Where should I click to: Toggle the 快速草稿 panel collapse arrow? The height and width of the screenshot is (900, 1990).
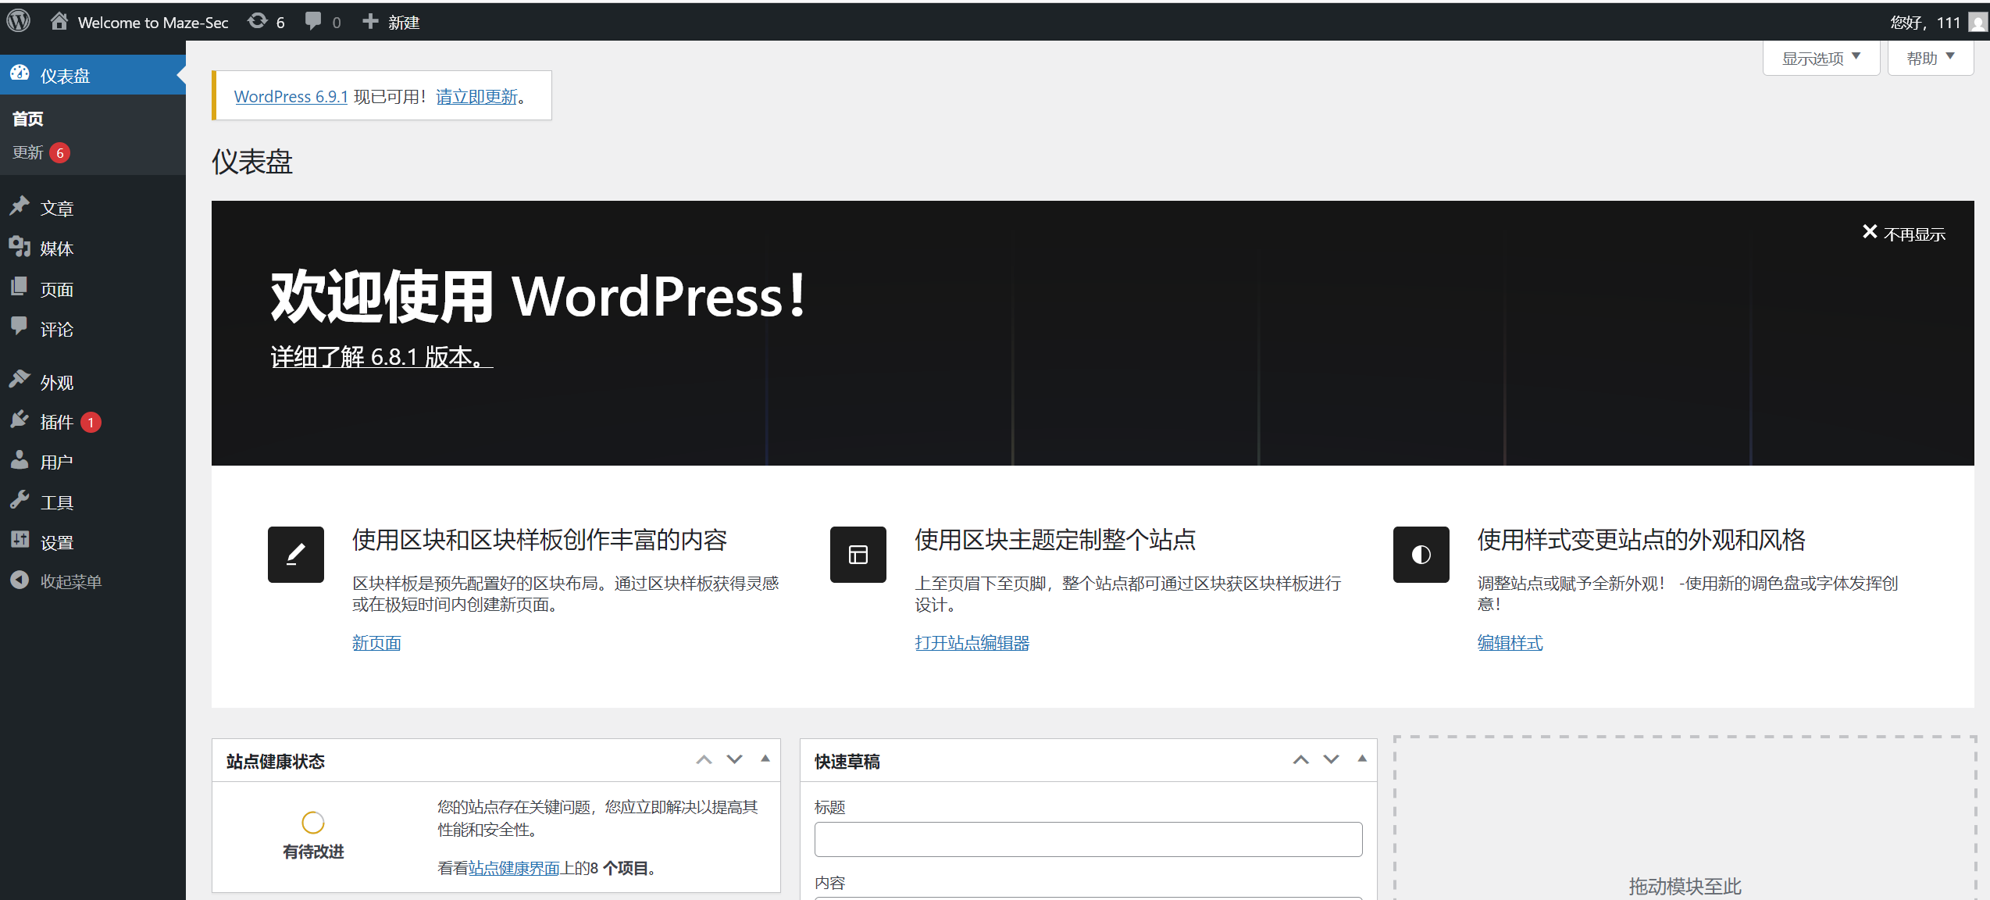pos(1362,759)
